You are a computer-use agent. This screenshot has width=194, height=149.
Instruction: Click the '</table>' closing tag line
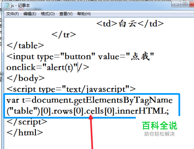coord(25,45)
